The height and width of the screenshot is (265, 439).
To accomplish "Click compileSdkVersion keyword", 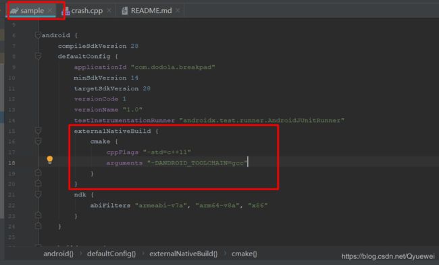I will pyautogui.click(x=92, y=46).
